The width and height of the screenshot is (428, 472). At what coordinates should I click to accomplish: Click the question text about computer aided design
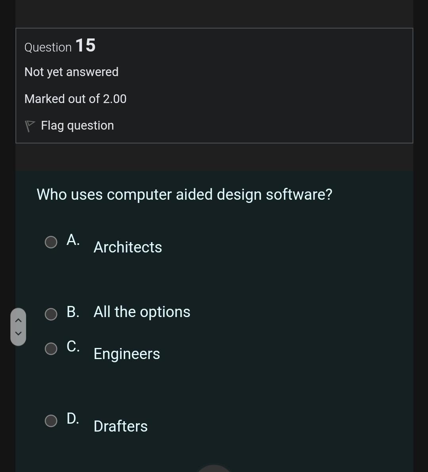point(184,194)
